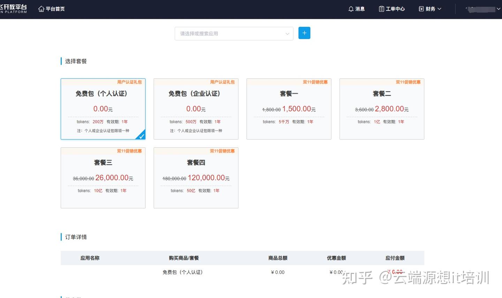Click the 应付金额 column header
Screen dimensions: 502x298
(x=395, y=258)
